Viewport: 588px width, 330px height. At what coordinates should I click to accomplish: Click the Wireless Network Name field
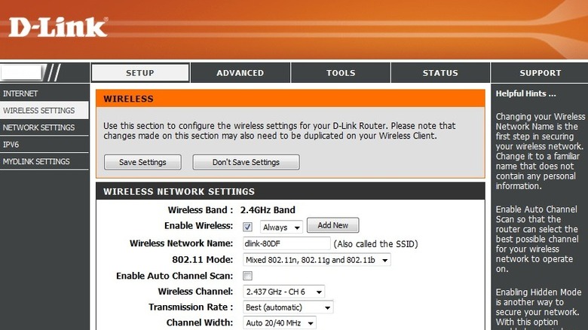[x=286, y=243]
